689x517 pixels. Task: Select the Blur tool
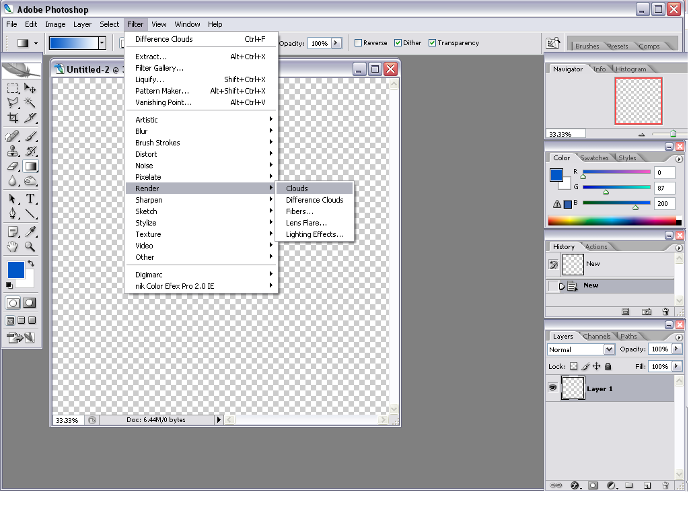pyautogui.click(x=13, y=181)
